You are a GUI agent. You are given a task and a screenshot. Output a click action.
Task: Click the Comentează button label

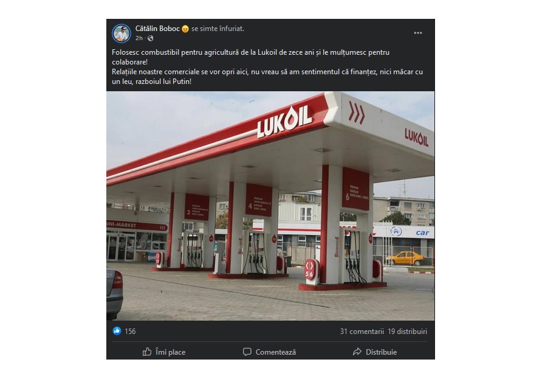click(276, 352)
